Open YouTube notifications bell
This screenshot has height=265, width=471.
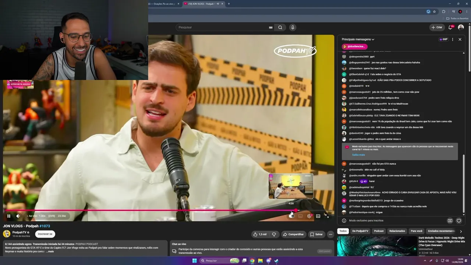[451, 27]
